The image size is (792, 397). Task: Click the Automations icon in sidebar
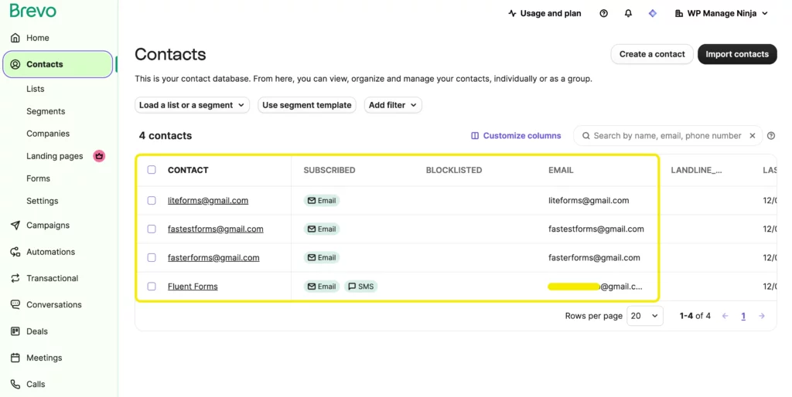pos(15,252)
